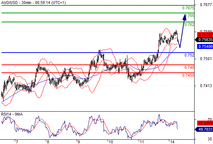Click the 0.7675 green resistance label
This screenshot has height=144, width=213.
click(x=188, y=8)
